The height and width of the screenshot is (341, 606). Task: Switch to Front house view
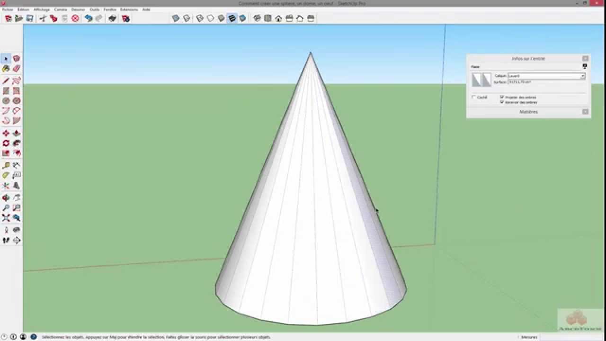point(278,18)
